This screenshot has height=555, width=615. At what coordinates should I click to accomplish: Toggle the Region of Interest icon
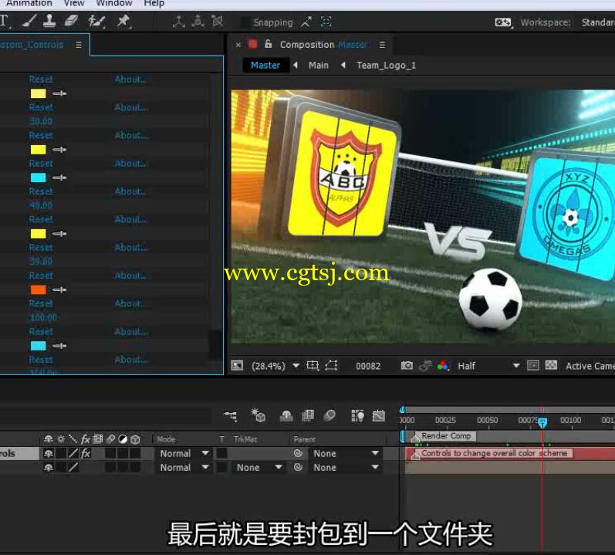[x=533, y=366]
